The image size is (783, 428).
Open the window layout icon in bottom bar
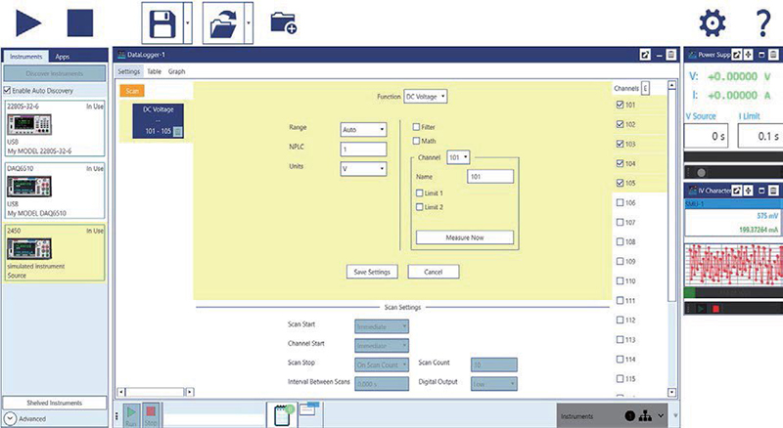click(309, 409)
